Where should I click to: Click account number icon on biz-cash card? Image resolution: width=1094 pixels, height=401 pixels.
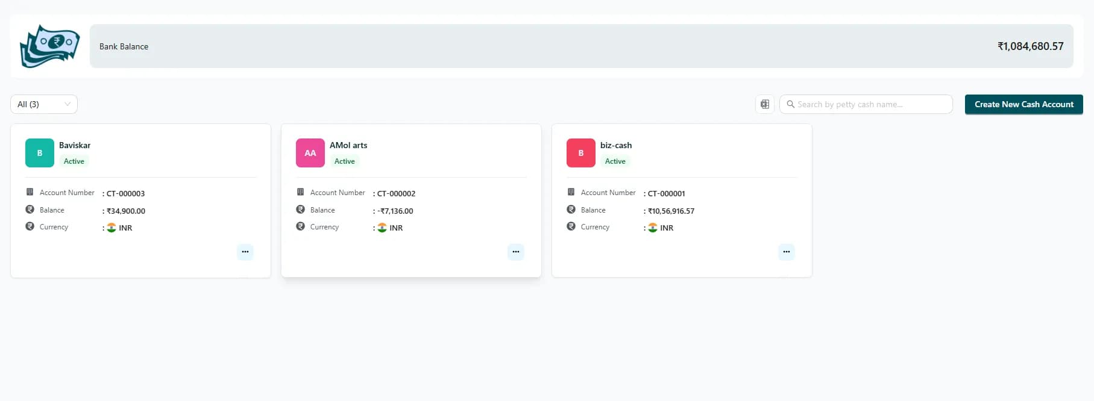pos(571,192)
